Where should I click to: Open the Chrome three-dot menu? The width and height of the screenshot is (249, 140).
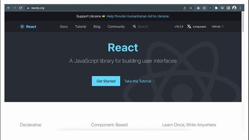click(x=240, y=8)
